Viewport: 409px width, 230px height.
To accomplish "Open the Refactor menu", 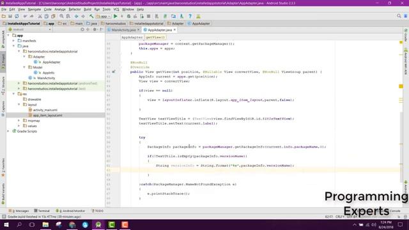I will click(x=75, y=10).
